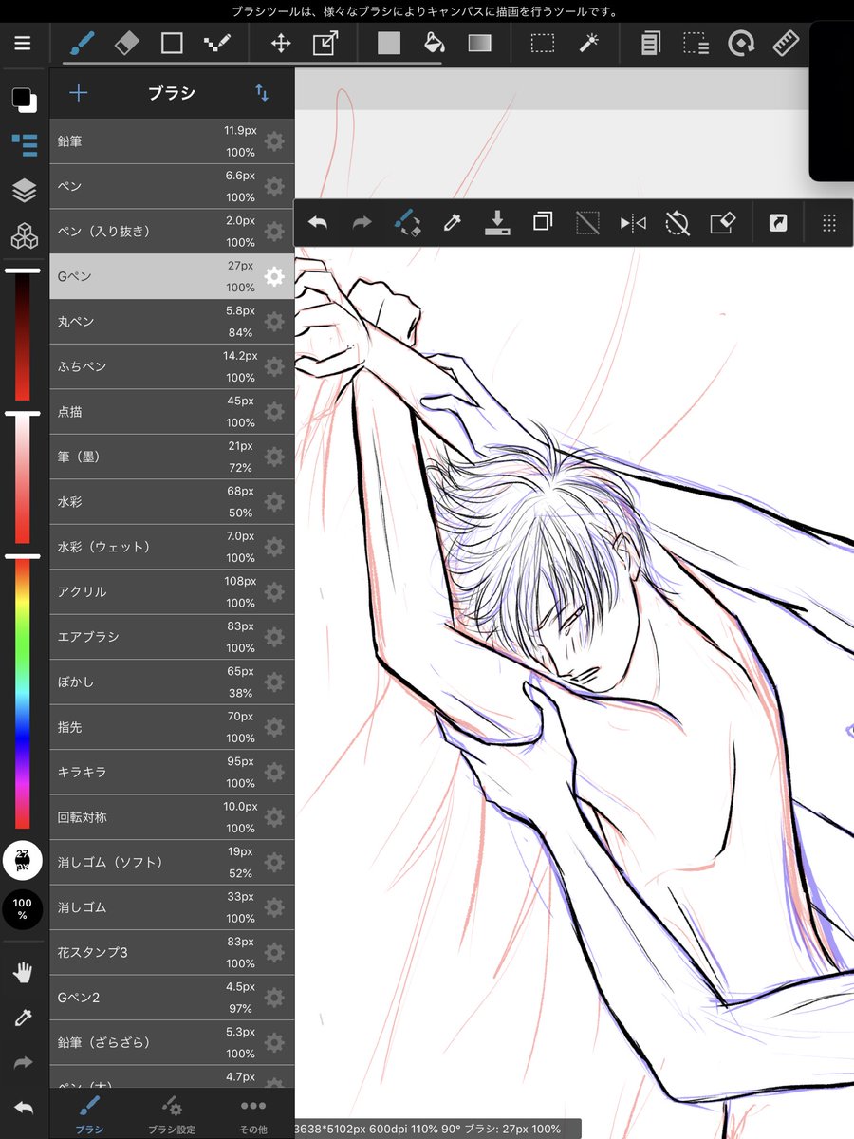Open the materials cubes icon in sidebar
Screen dimensions: 854x1139
pos(24,235)
